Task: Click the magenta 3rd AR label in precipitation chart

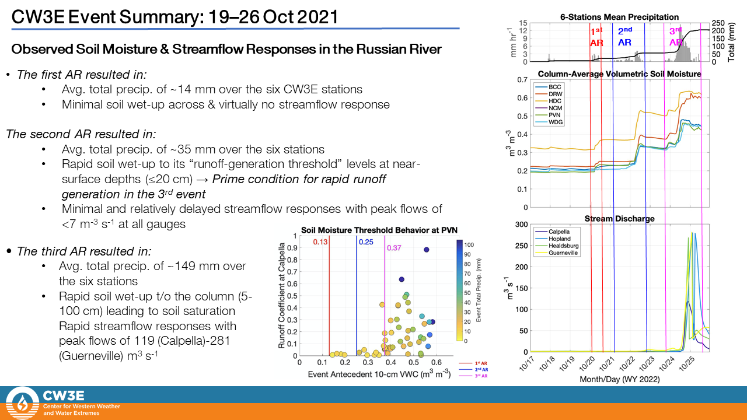Action: click(x=676, y=37)
